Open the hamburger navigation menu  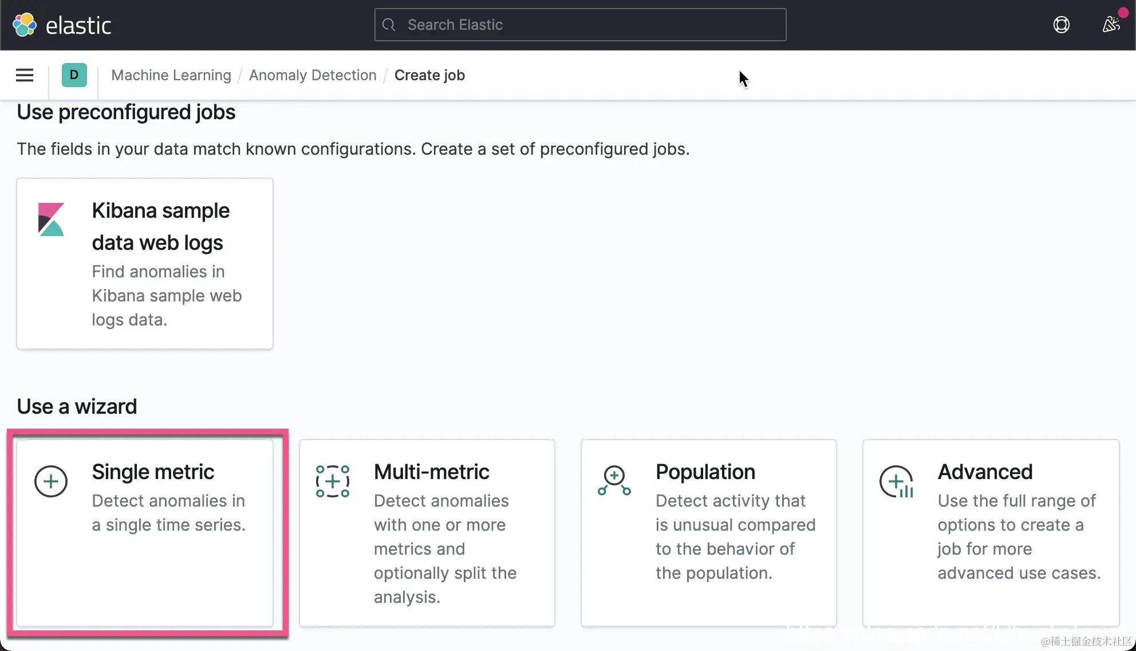25,75
